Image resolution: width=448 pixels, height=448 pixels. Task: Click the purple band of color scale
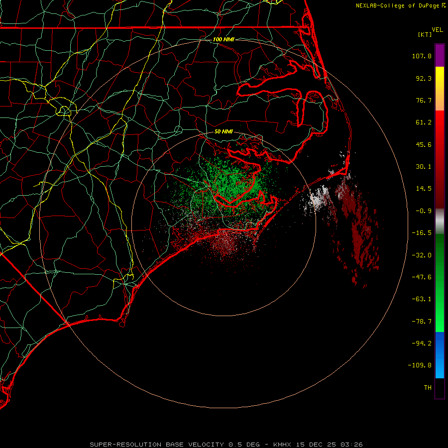(440, 55)
